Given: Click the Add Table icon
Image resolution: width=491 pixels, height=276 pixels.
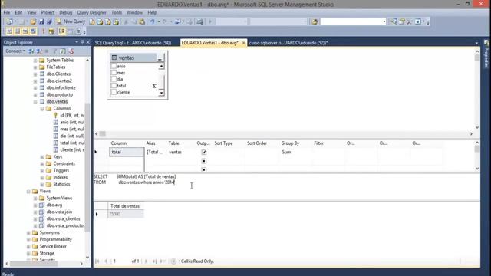Looking at the screenshot, I should (x=71, y=31).
